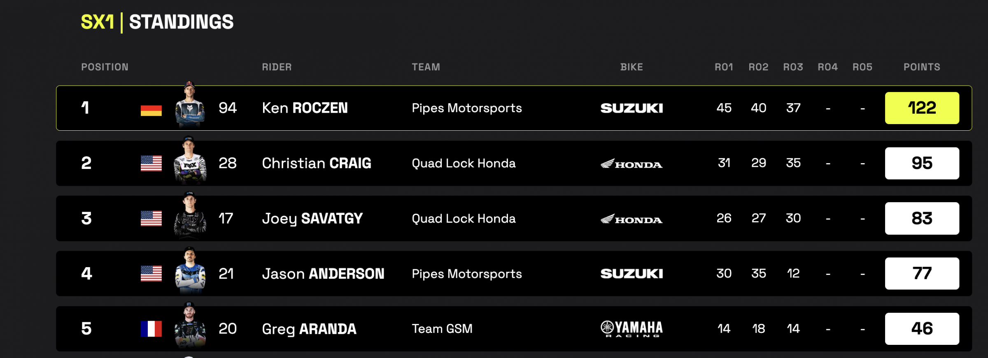The height and width of the screenshot is (358, 988).
Task: Click the POINTS column header
Action: (x=921, y=67)
